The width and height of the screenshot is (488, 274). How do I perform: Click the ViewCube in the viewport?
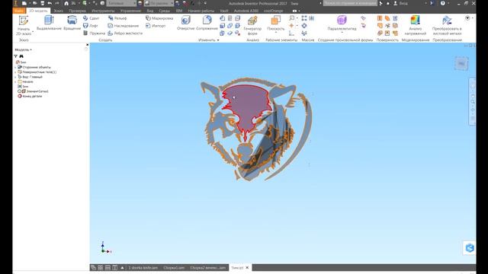pyautogui.click(x=461, y=64)
